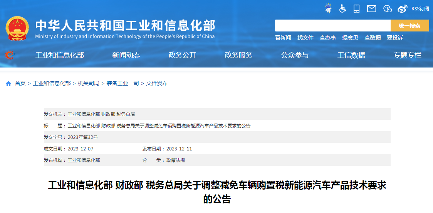The height and width of the screenshot is (213, 433).
Task: Open 看新闻 quick link
Action: [283, 38]
